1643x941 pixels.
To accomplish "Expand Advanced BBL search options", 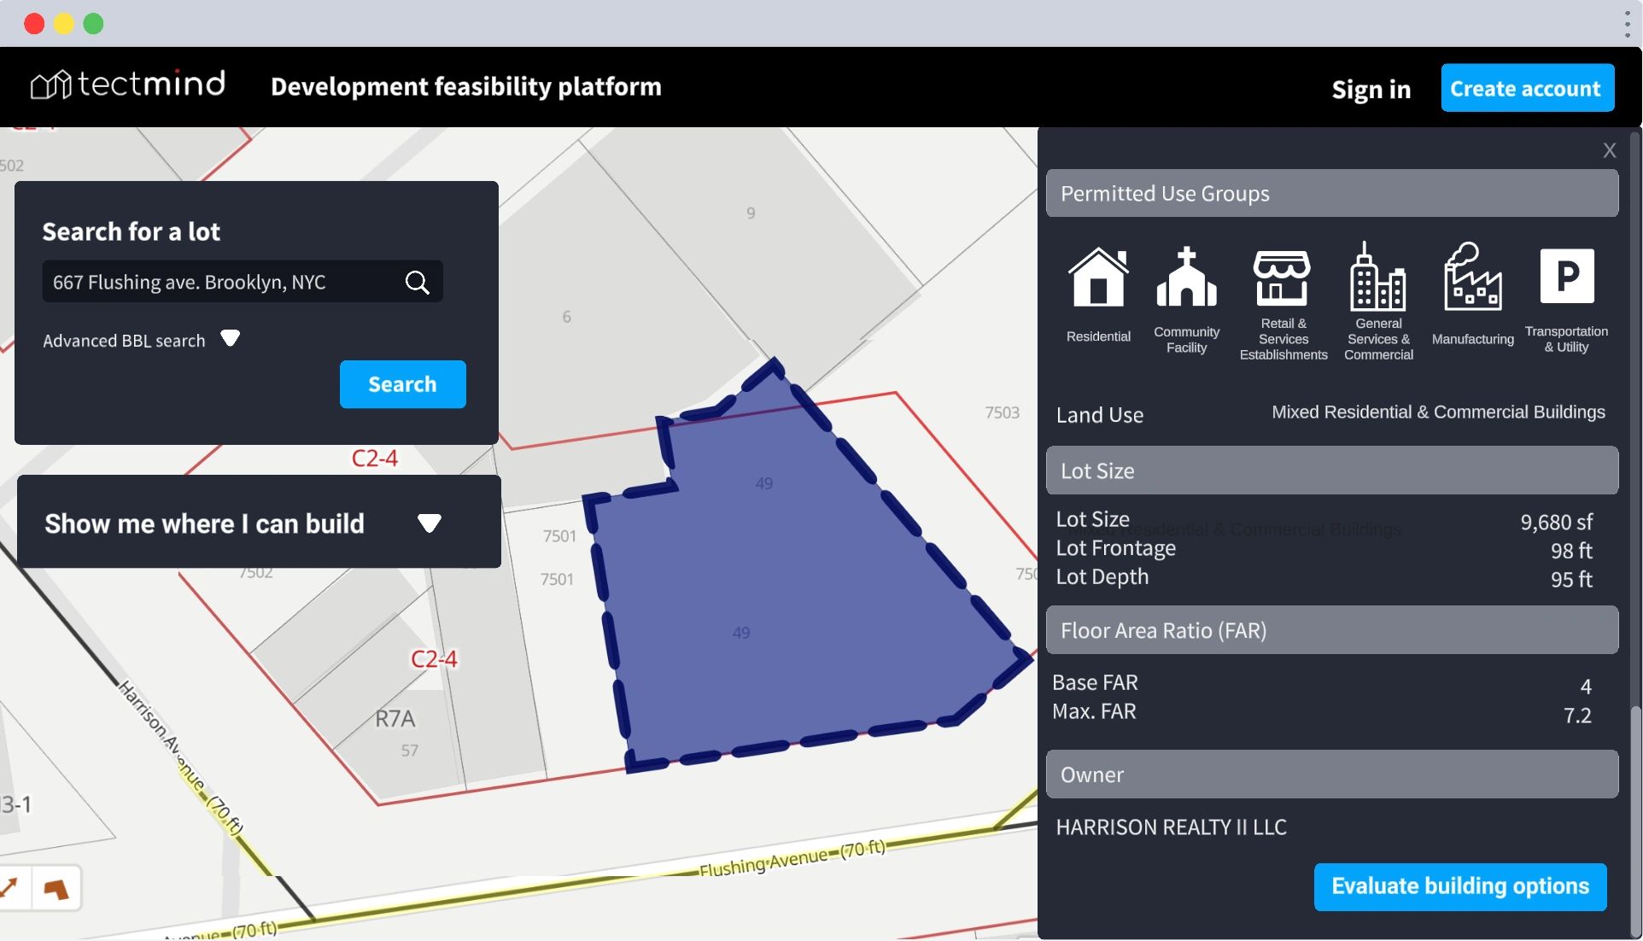I will (x=230, y=338).
